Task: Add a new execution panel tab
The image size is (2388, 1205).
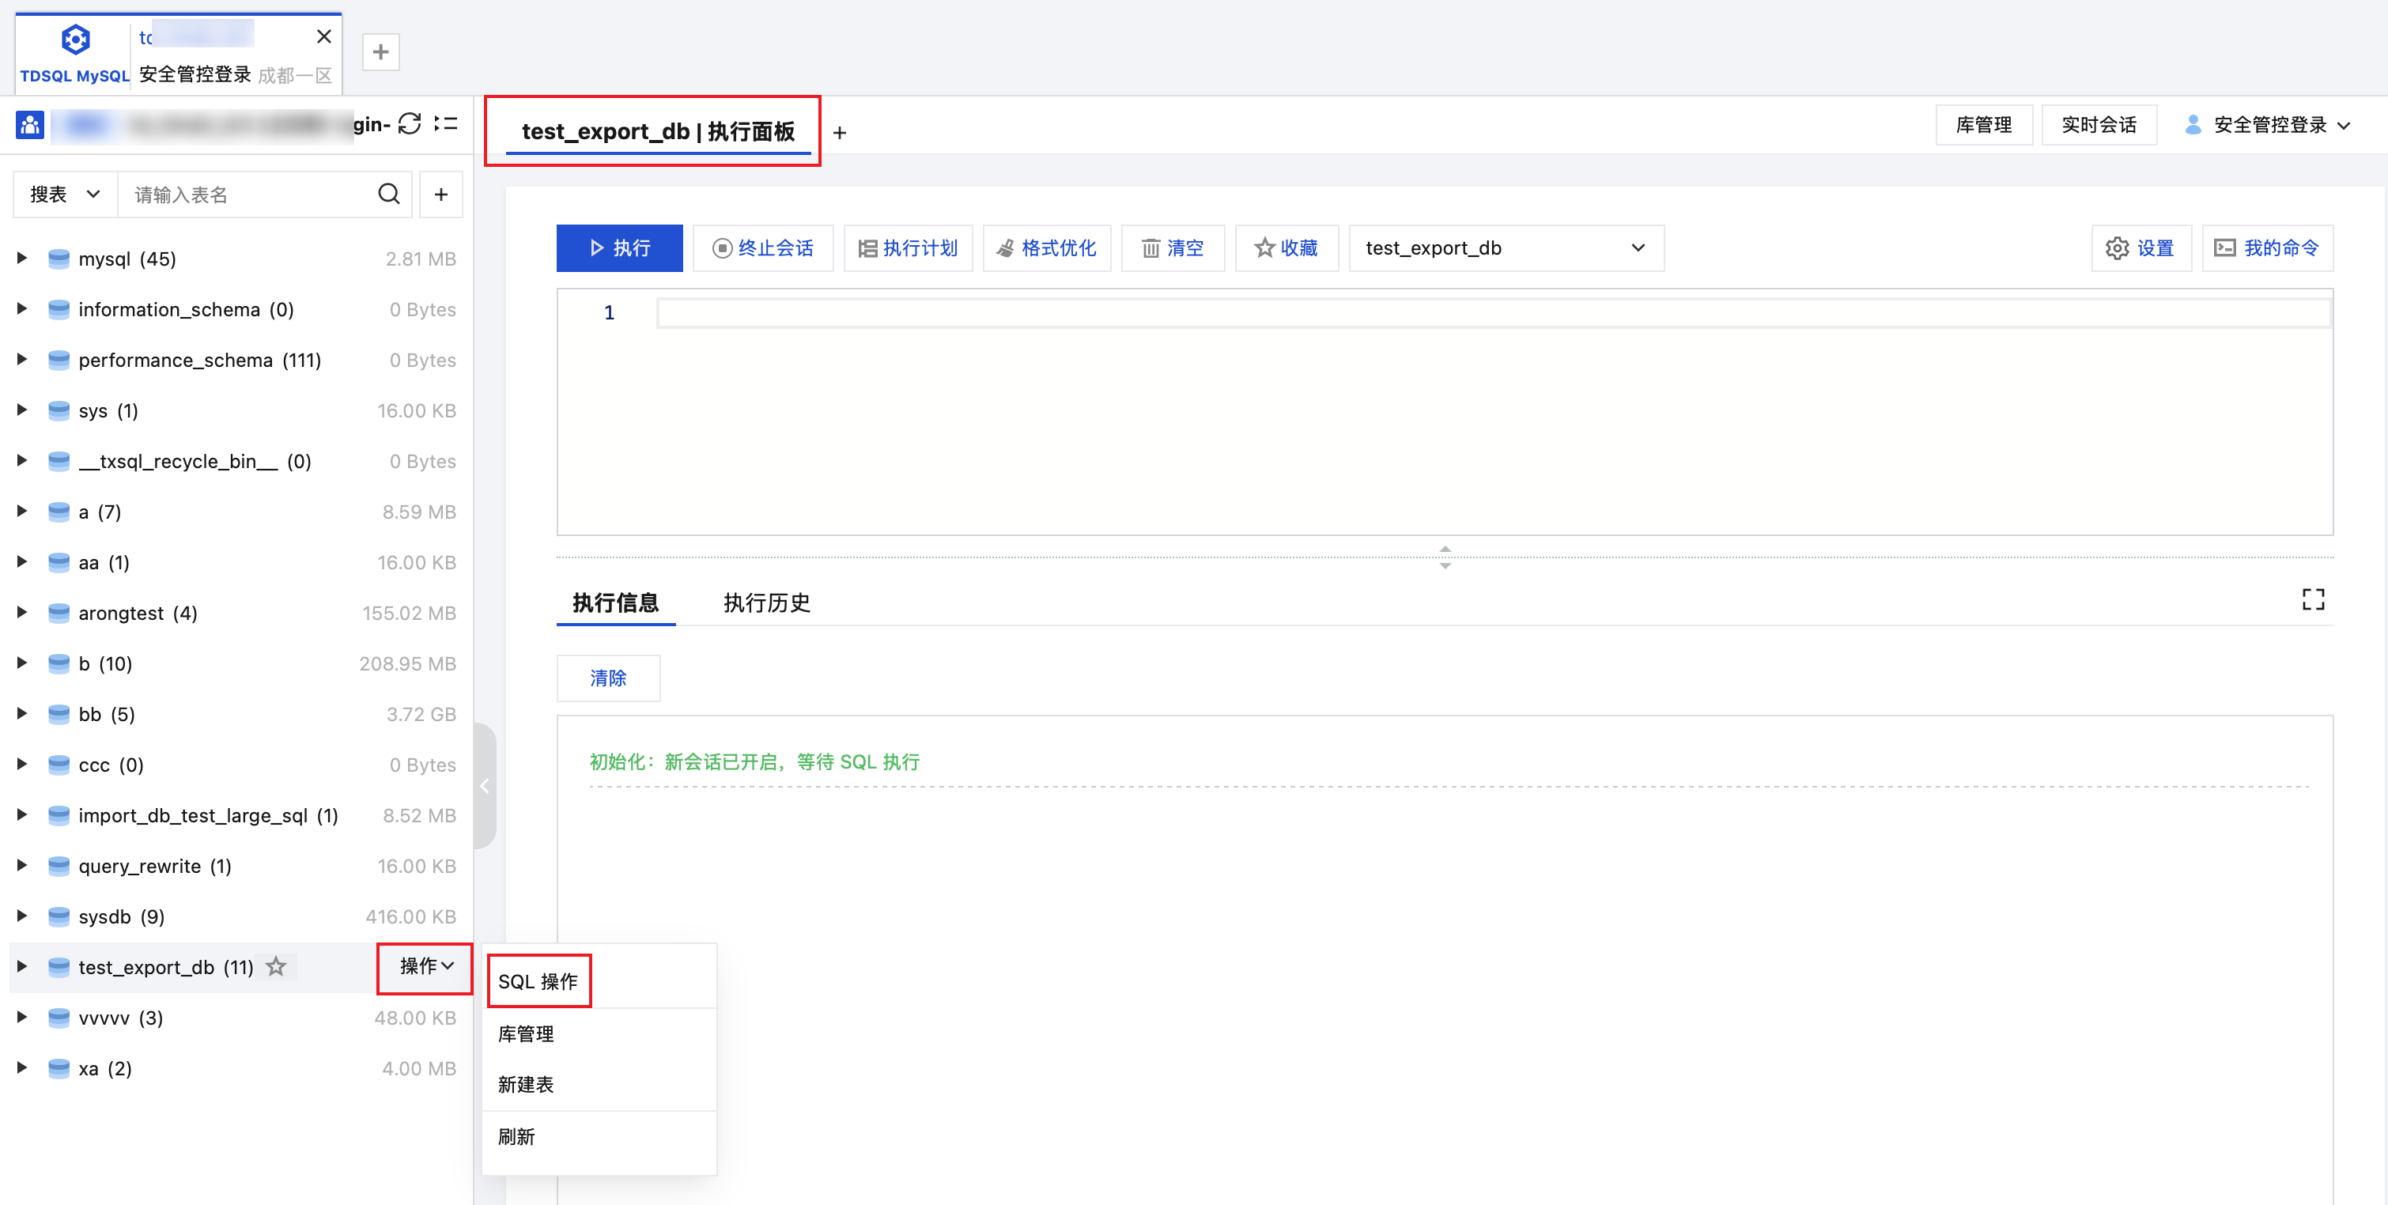Action: coord(839,133)
